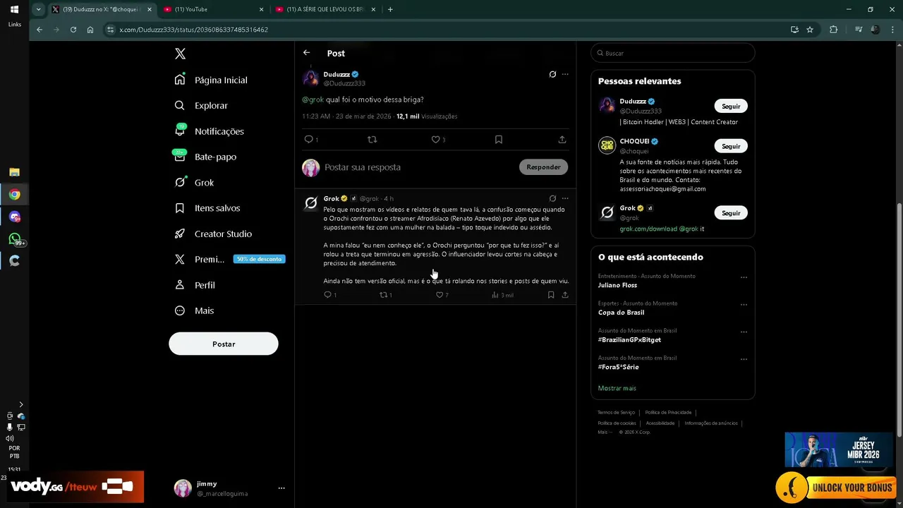The height and width of the screenshot is (508, 903).
Task: Like Duduzzz post heart icon
Action: tap(435, 140)
